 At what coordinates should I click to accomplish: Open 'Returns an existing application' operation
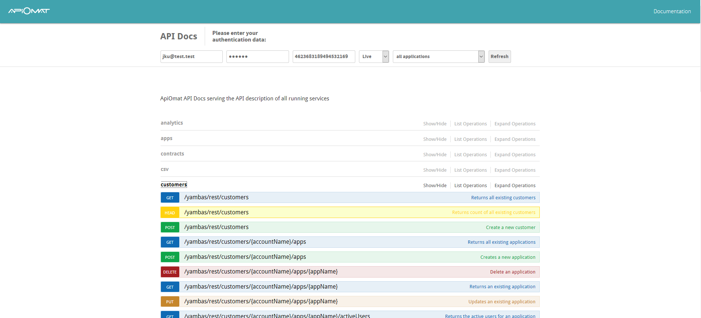[502, 287]
